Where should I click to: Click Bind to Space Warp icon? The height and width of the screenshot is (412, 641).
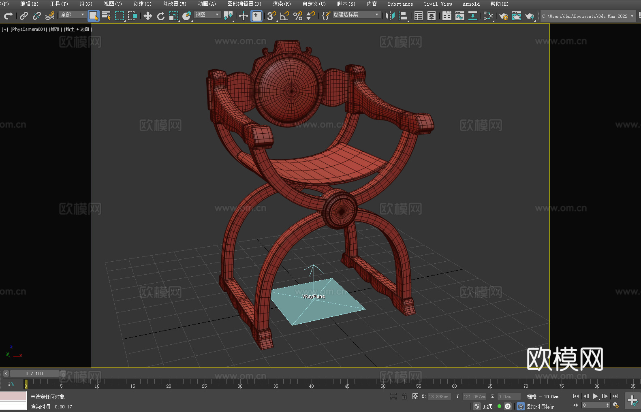(50, 16)
